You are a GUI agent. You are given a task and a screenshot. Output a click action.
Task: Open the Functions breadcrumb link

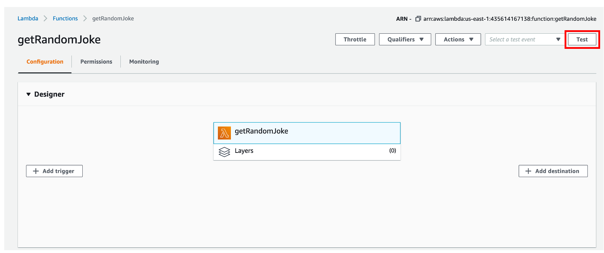[65, 18]
